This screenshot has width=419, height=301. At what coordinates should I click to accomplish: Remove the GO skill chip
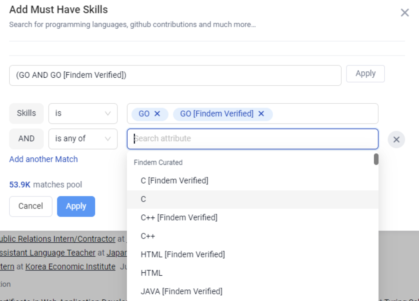point(157,114)
